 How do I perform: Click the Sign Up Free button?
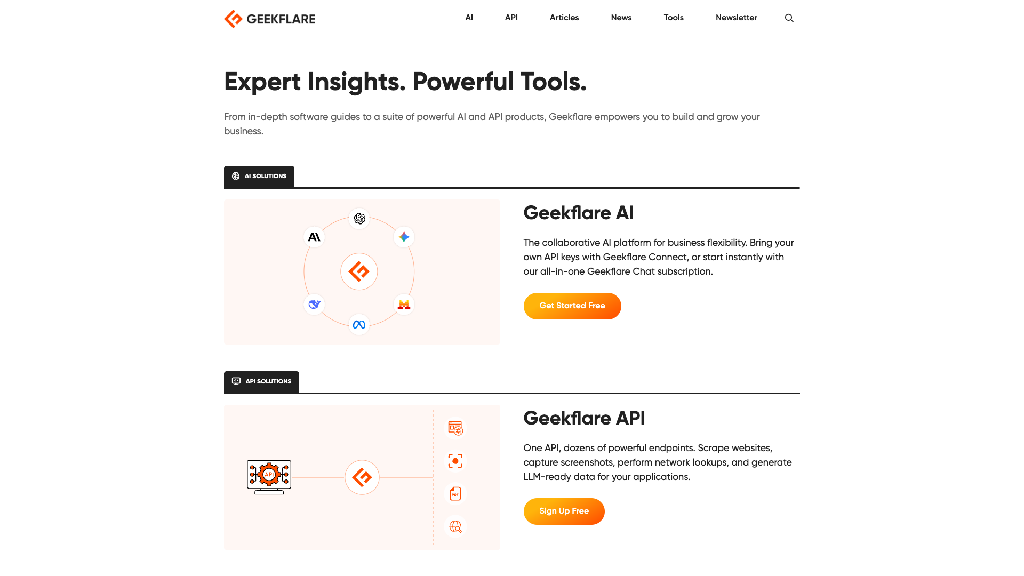tap(564, 511)
